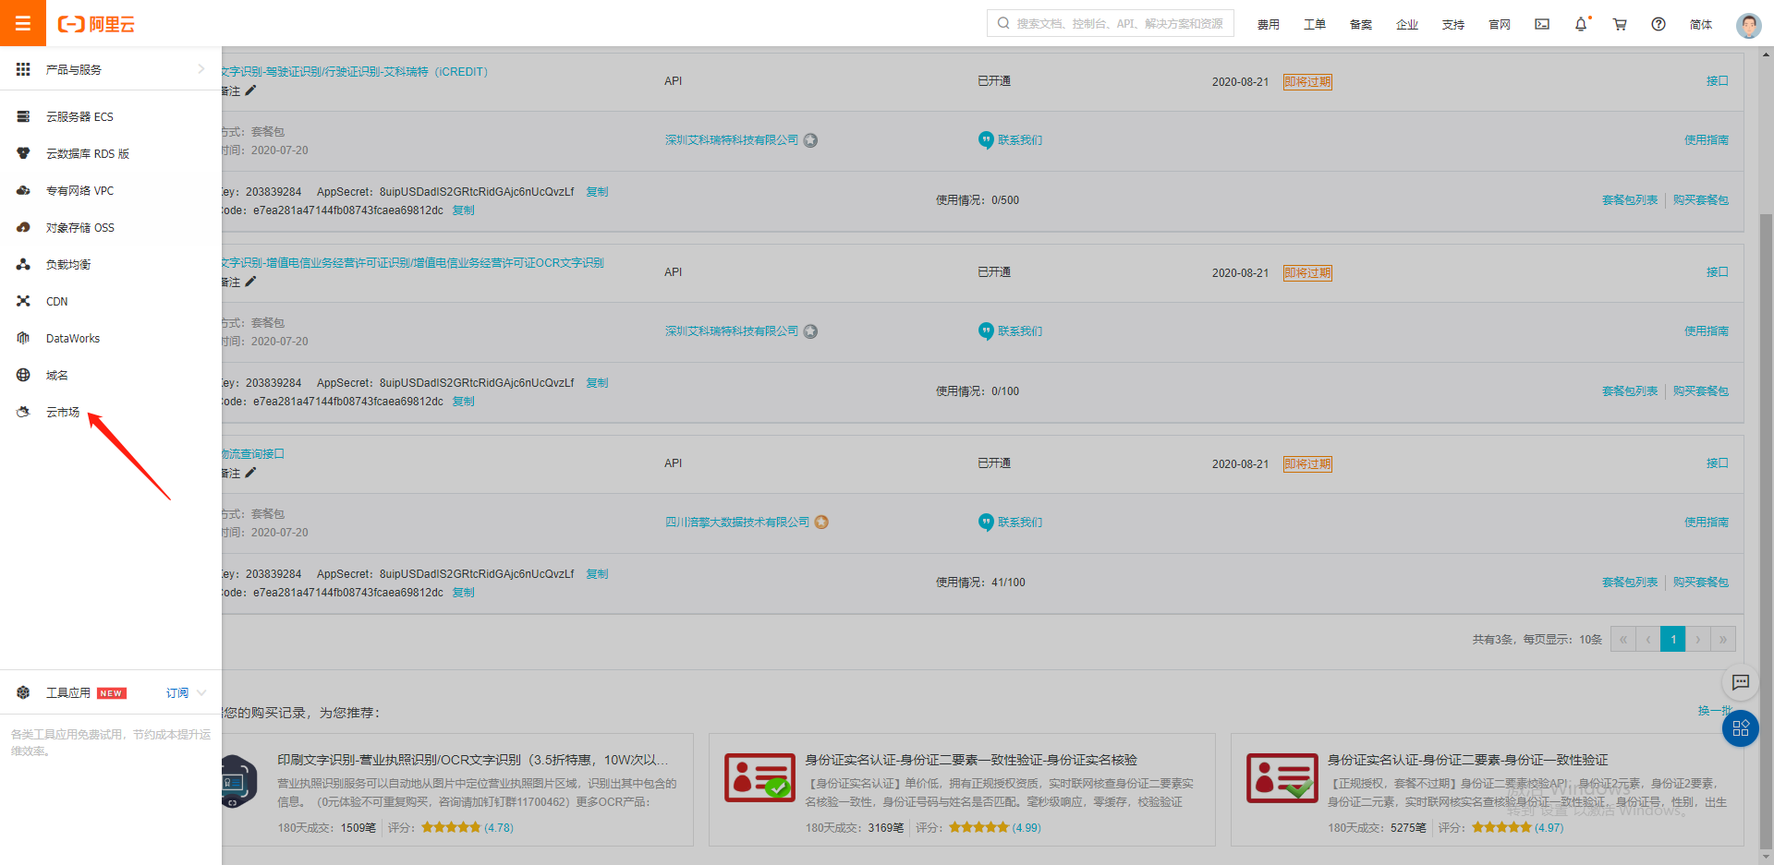
Task: Open the 物流查询接口 product link
Action: click(253, 453)
